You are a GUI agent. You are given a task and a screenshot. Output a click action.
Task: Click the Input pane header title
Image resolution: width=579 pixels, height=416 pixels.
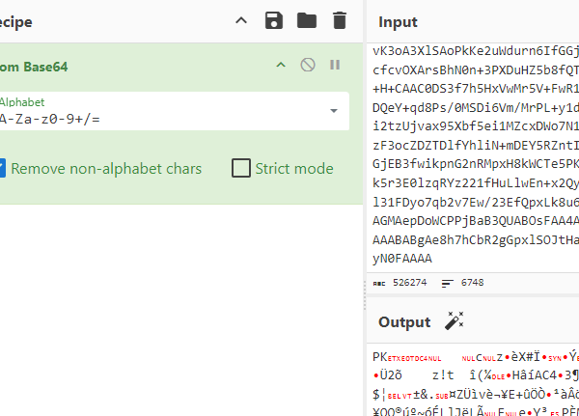[x=399, y=22]
